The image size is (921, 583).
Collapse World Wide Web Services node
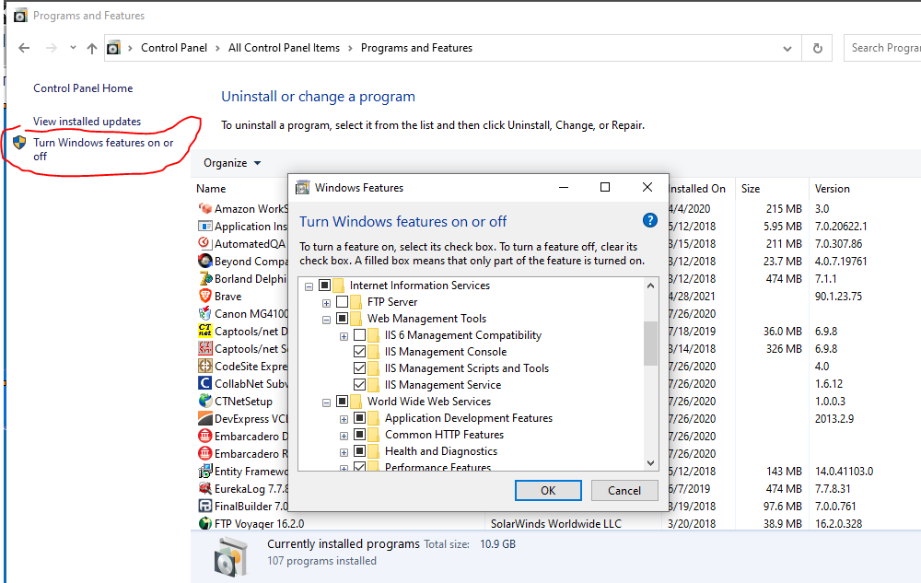pos(327,402)
